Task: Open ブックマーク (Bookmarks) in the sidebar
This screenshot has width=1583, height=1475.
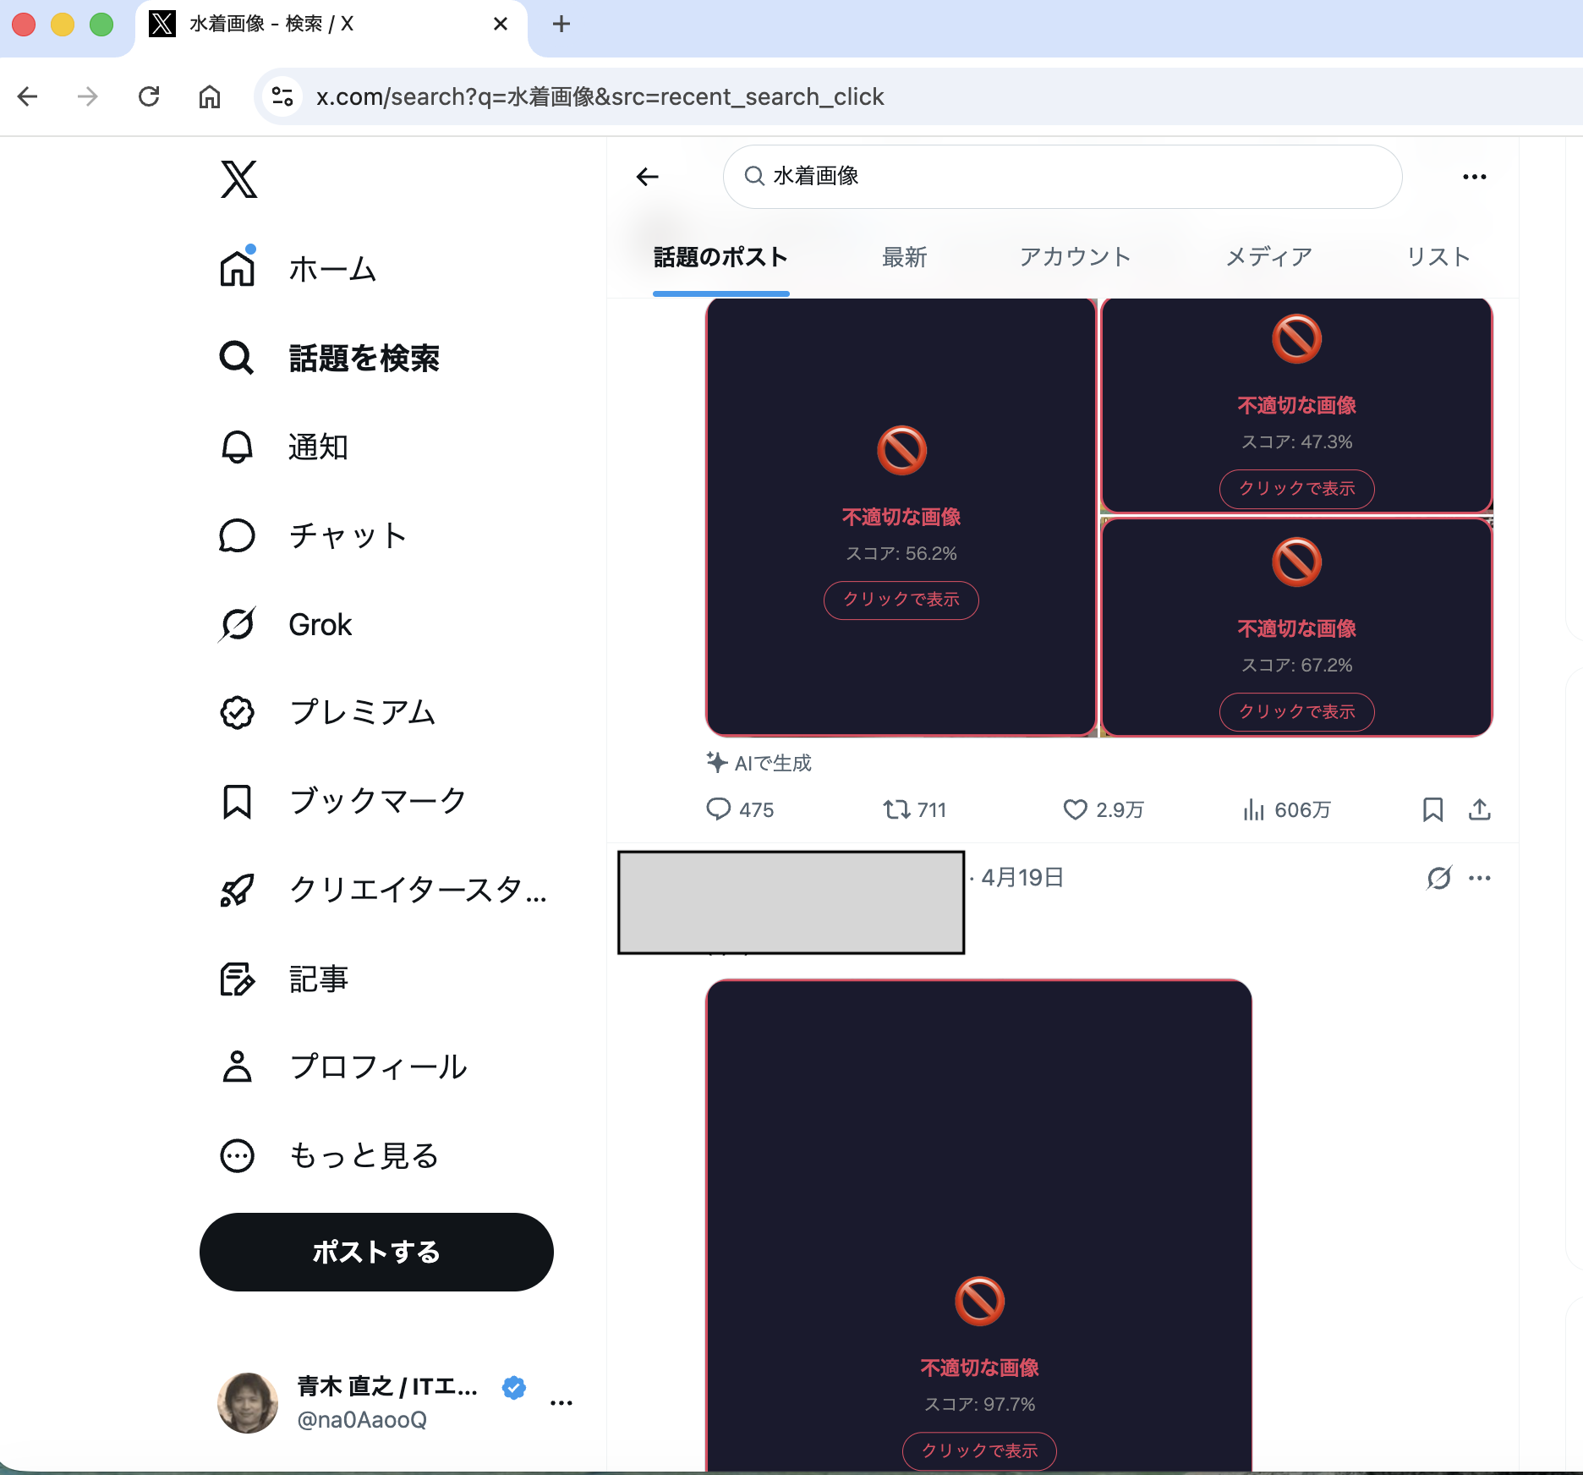Action: 343,801
